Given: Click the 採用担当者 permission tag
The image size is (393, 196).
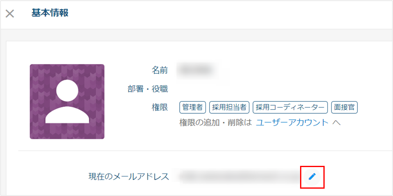Looking at the screenshot, I should coord(229,108).
